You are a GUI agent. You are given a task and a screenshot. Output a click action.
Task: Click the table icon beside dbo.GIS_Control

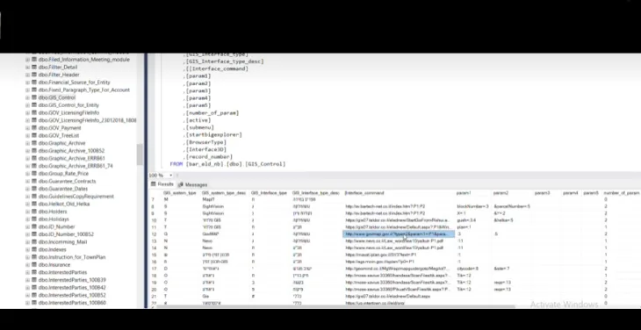[34, 97]
